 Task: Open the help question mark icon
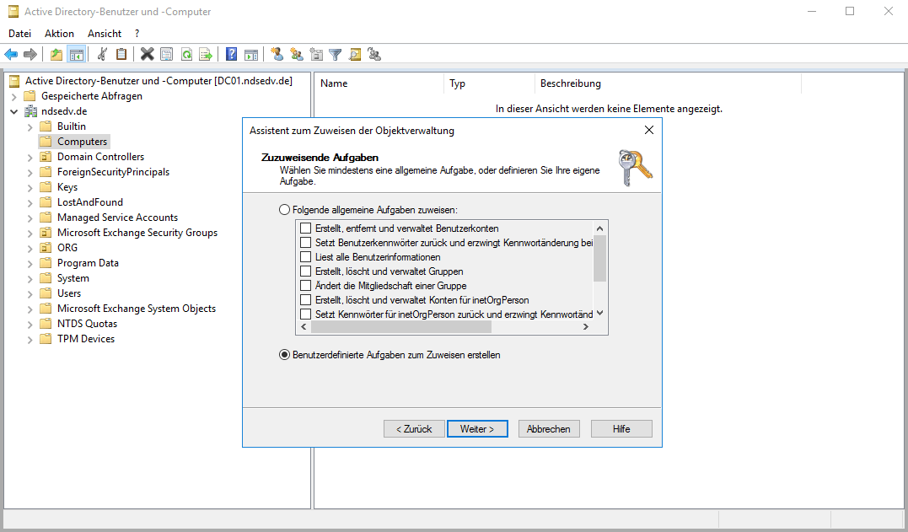(231, 54)
